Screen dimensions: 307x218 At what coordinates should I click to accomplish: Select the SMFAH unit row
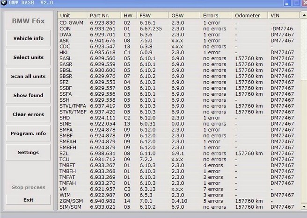(x=179, y=141)
